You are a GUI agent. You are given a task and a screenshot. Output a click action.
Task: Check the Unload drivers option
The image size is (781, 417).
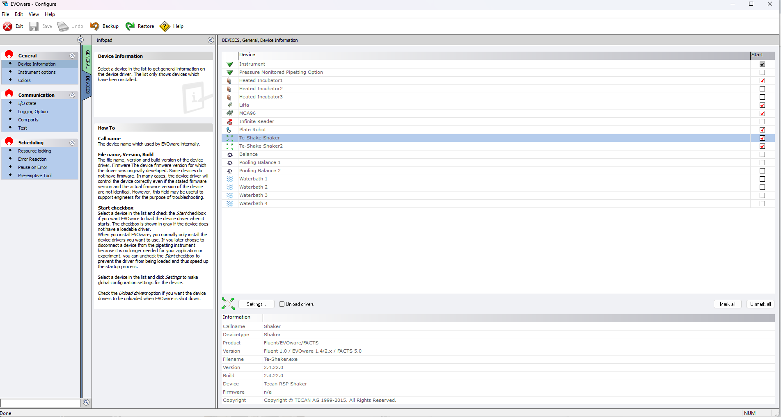pos(282,304)
